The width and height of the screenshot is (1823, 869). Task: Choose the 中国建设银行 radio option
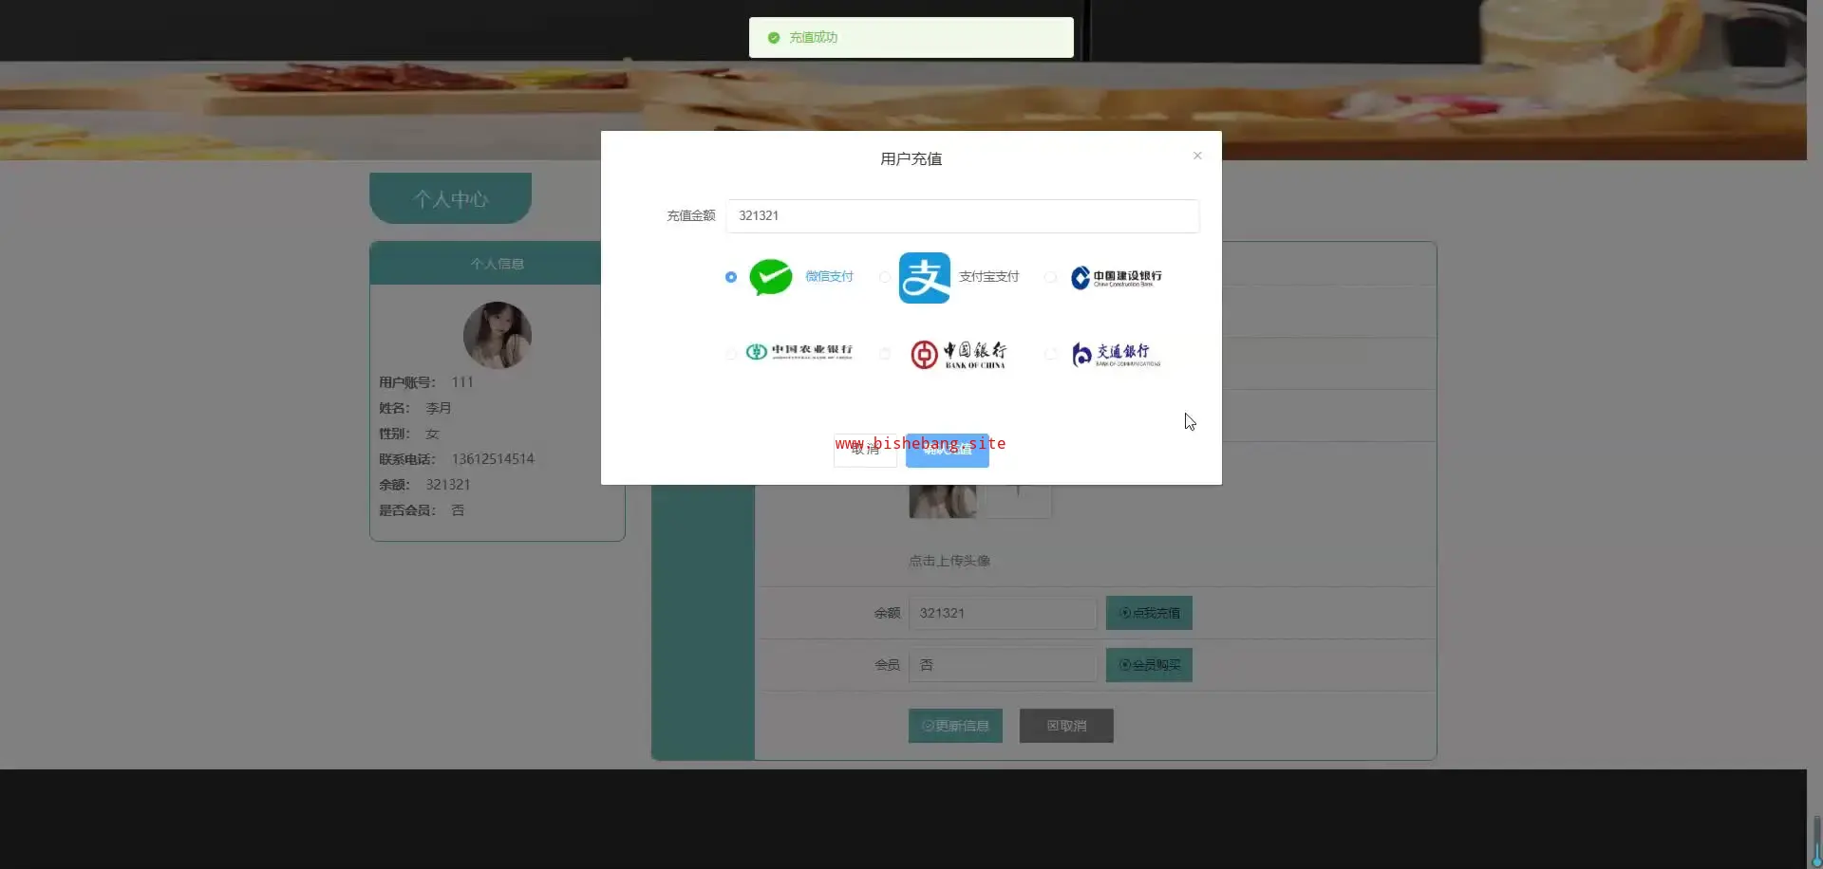(x=1050, y=277)
